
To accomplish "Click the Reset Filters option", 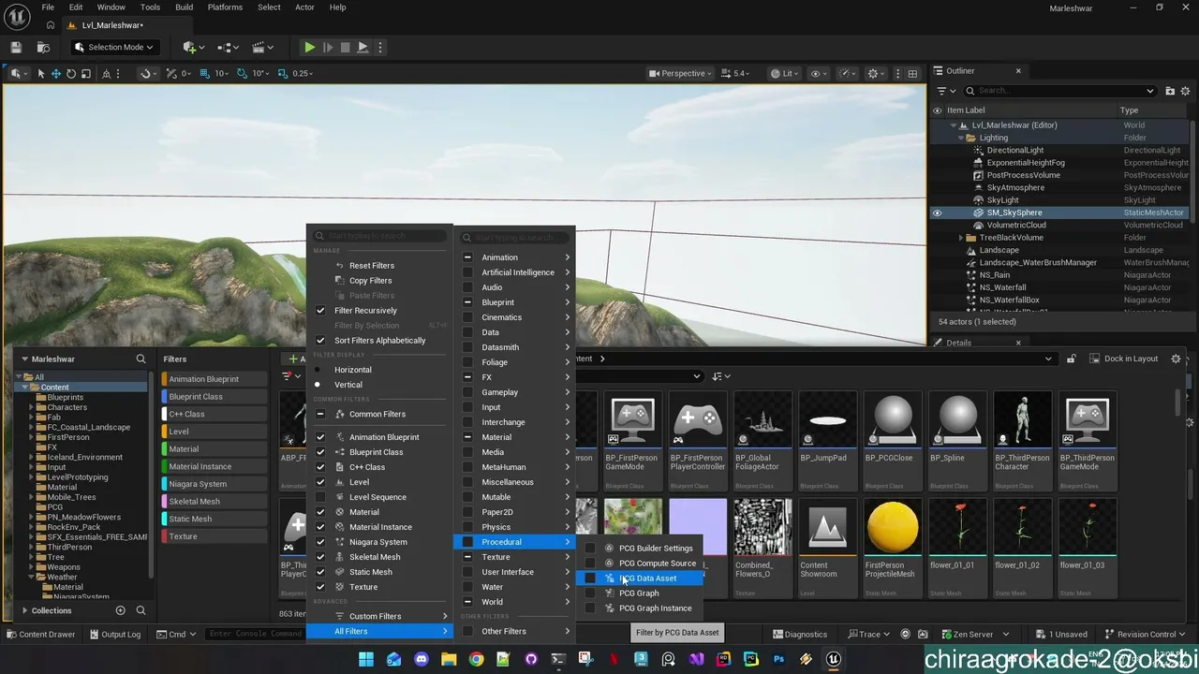I will pos(372,266).
